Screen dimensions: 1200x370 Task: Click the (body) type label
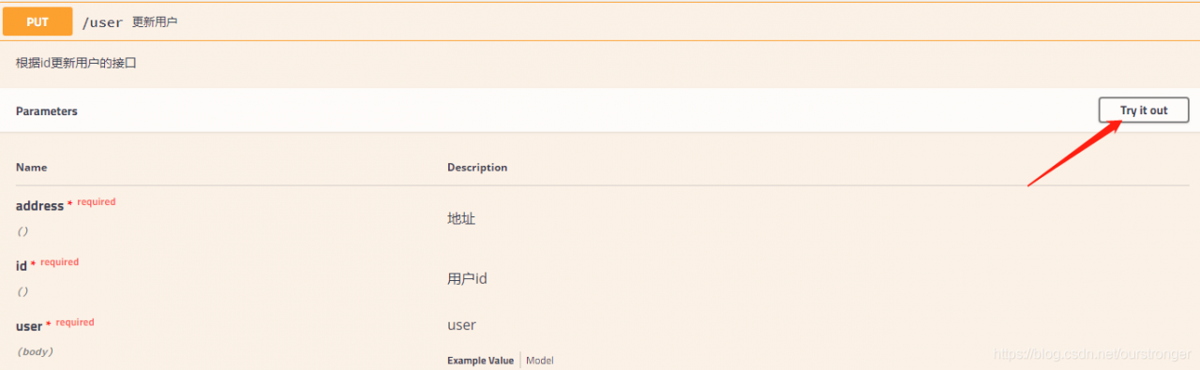pyautogui.click(x=35, y=351)
